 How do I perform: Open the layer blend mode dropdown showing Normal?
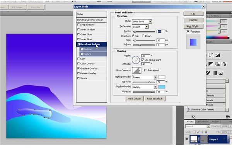pyautogui.click(x=198, y=126)
